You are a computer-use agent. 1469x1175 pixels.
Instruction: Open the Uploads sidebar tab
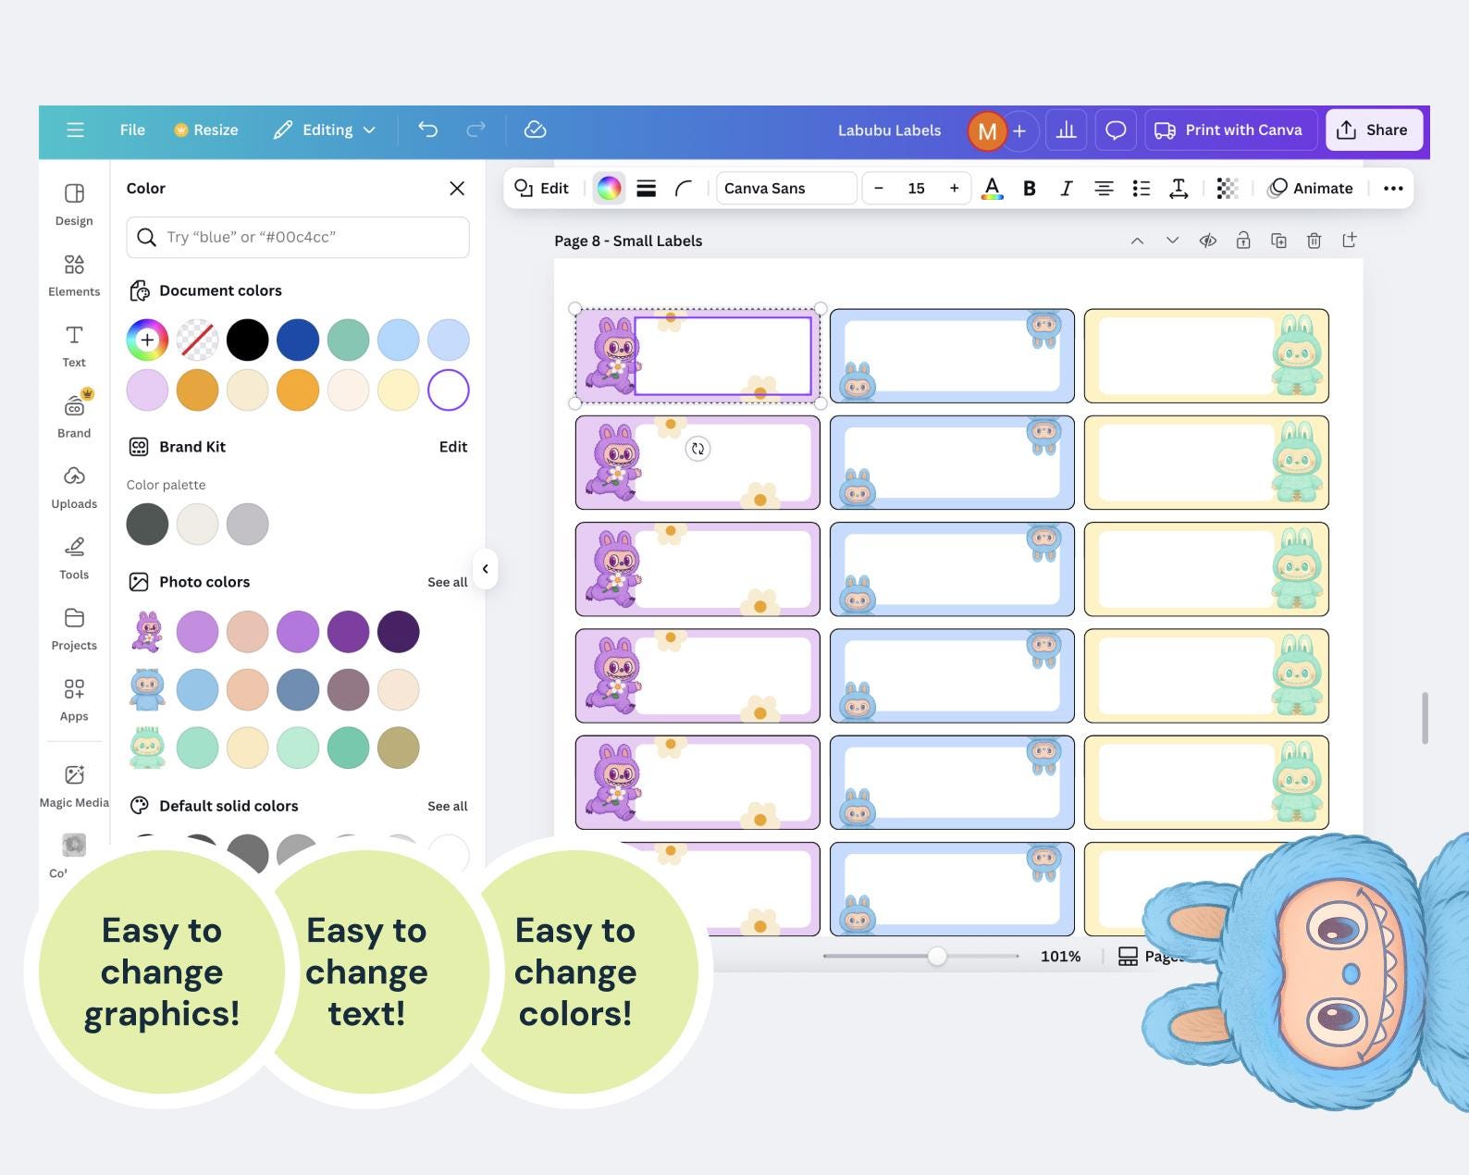(x=74, y=489)
